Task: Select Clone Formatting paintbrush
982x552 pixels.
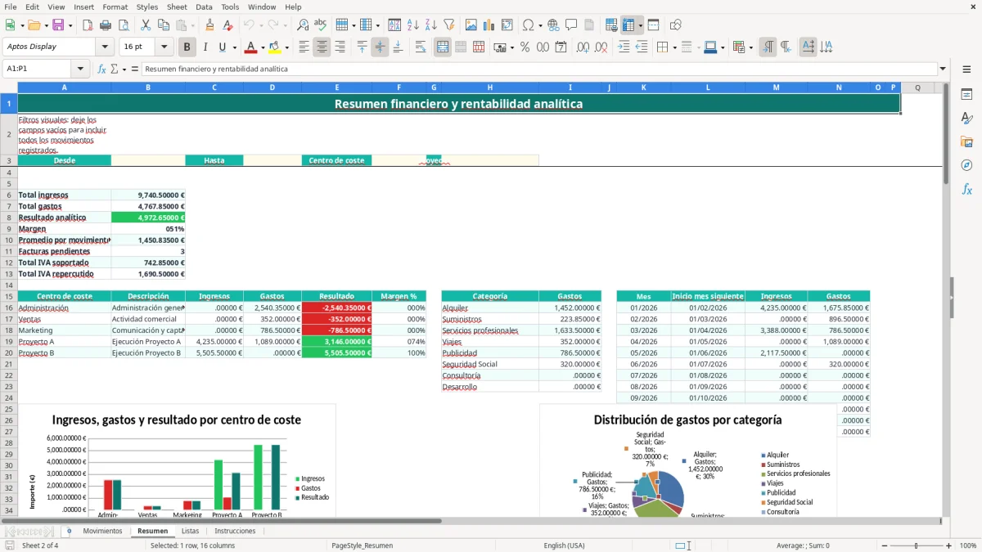Action: tap(209, 25)
